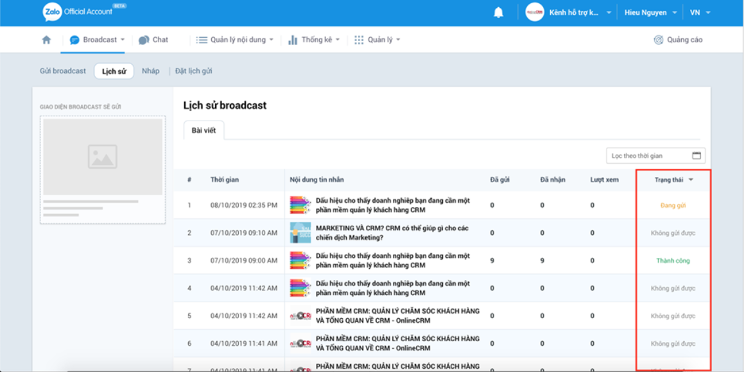This screenshot has height=372, width=744.
Task: Click the thumbnail of message row 4
Action: point(300,288)
